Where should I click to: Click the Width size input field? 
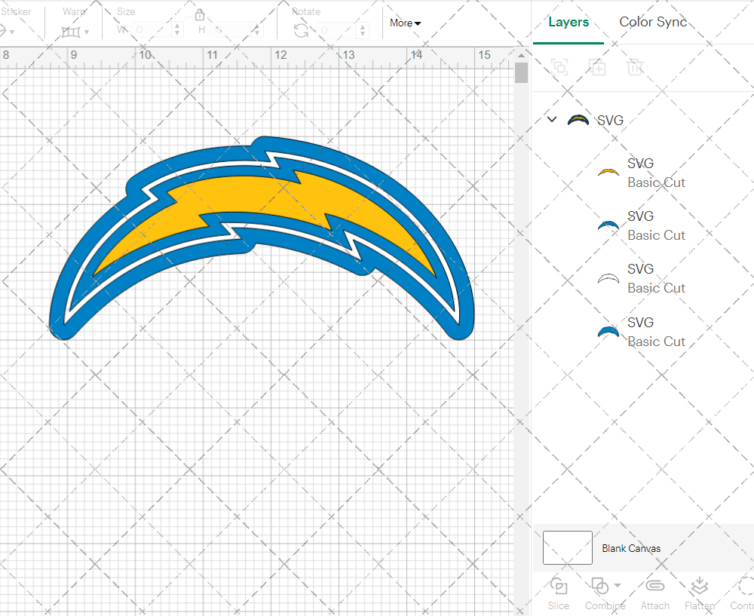[x=151, y=30]
